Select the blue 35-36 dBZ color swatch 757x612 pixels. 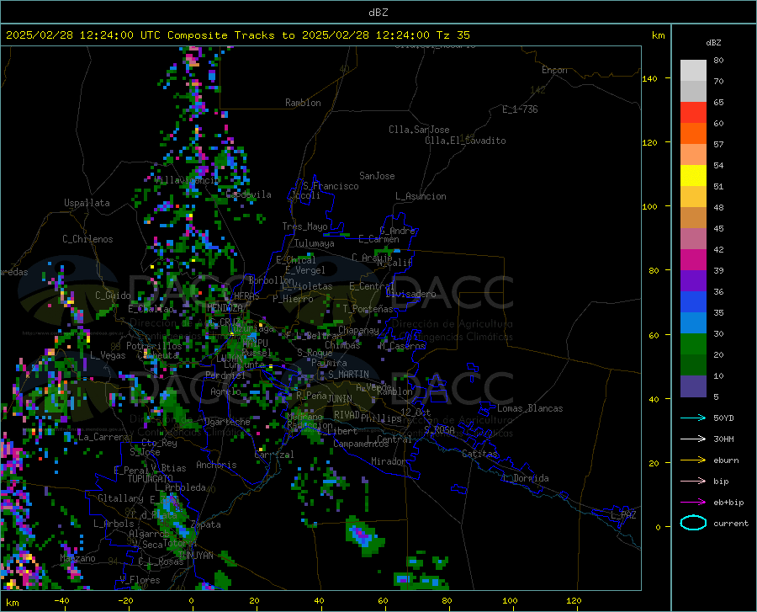(693, 302)
